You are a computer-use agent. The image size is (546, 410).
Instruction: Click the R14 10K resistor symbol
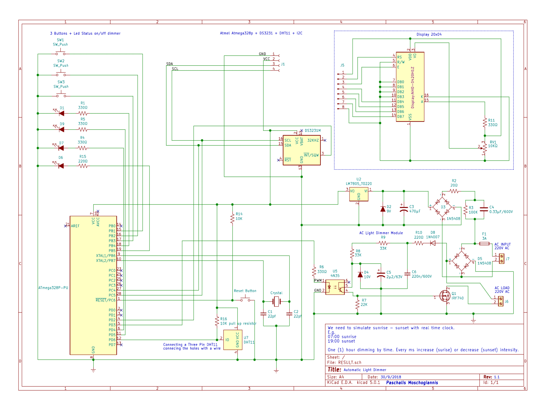(x=232, y=219)
